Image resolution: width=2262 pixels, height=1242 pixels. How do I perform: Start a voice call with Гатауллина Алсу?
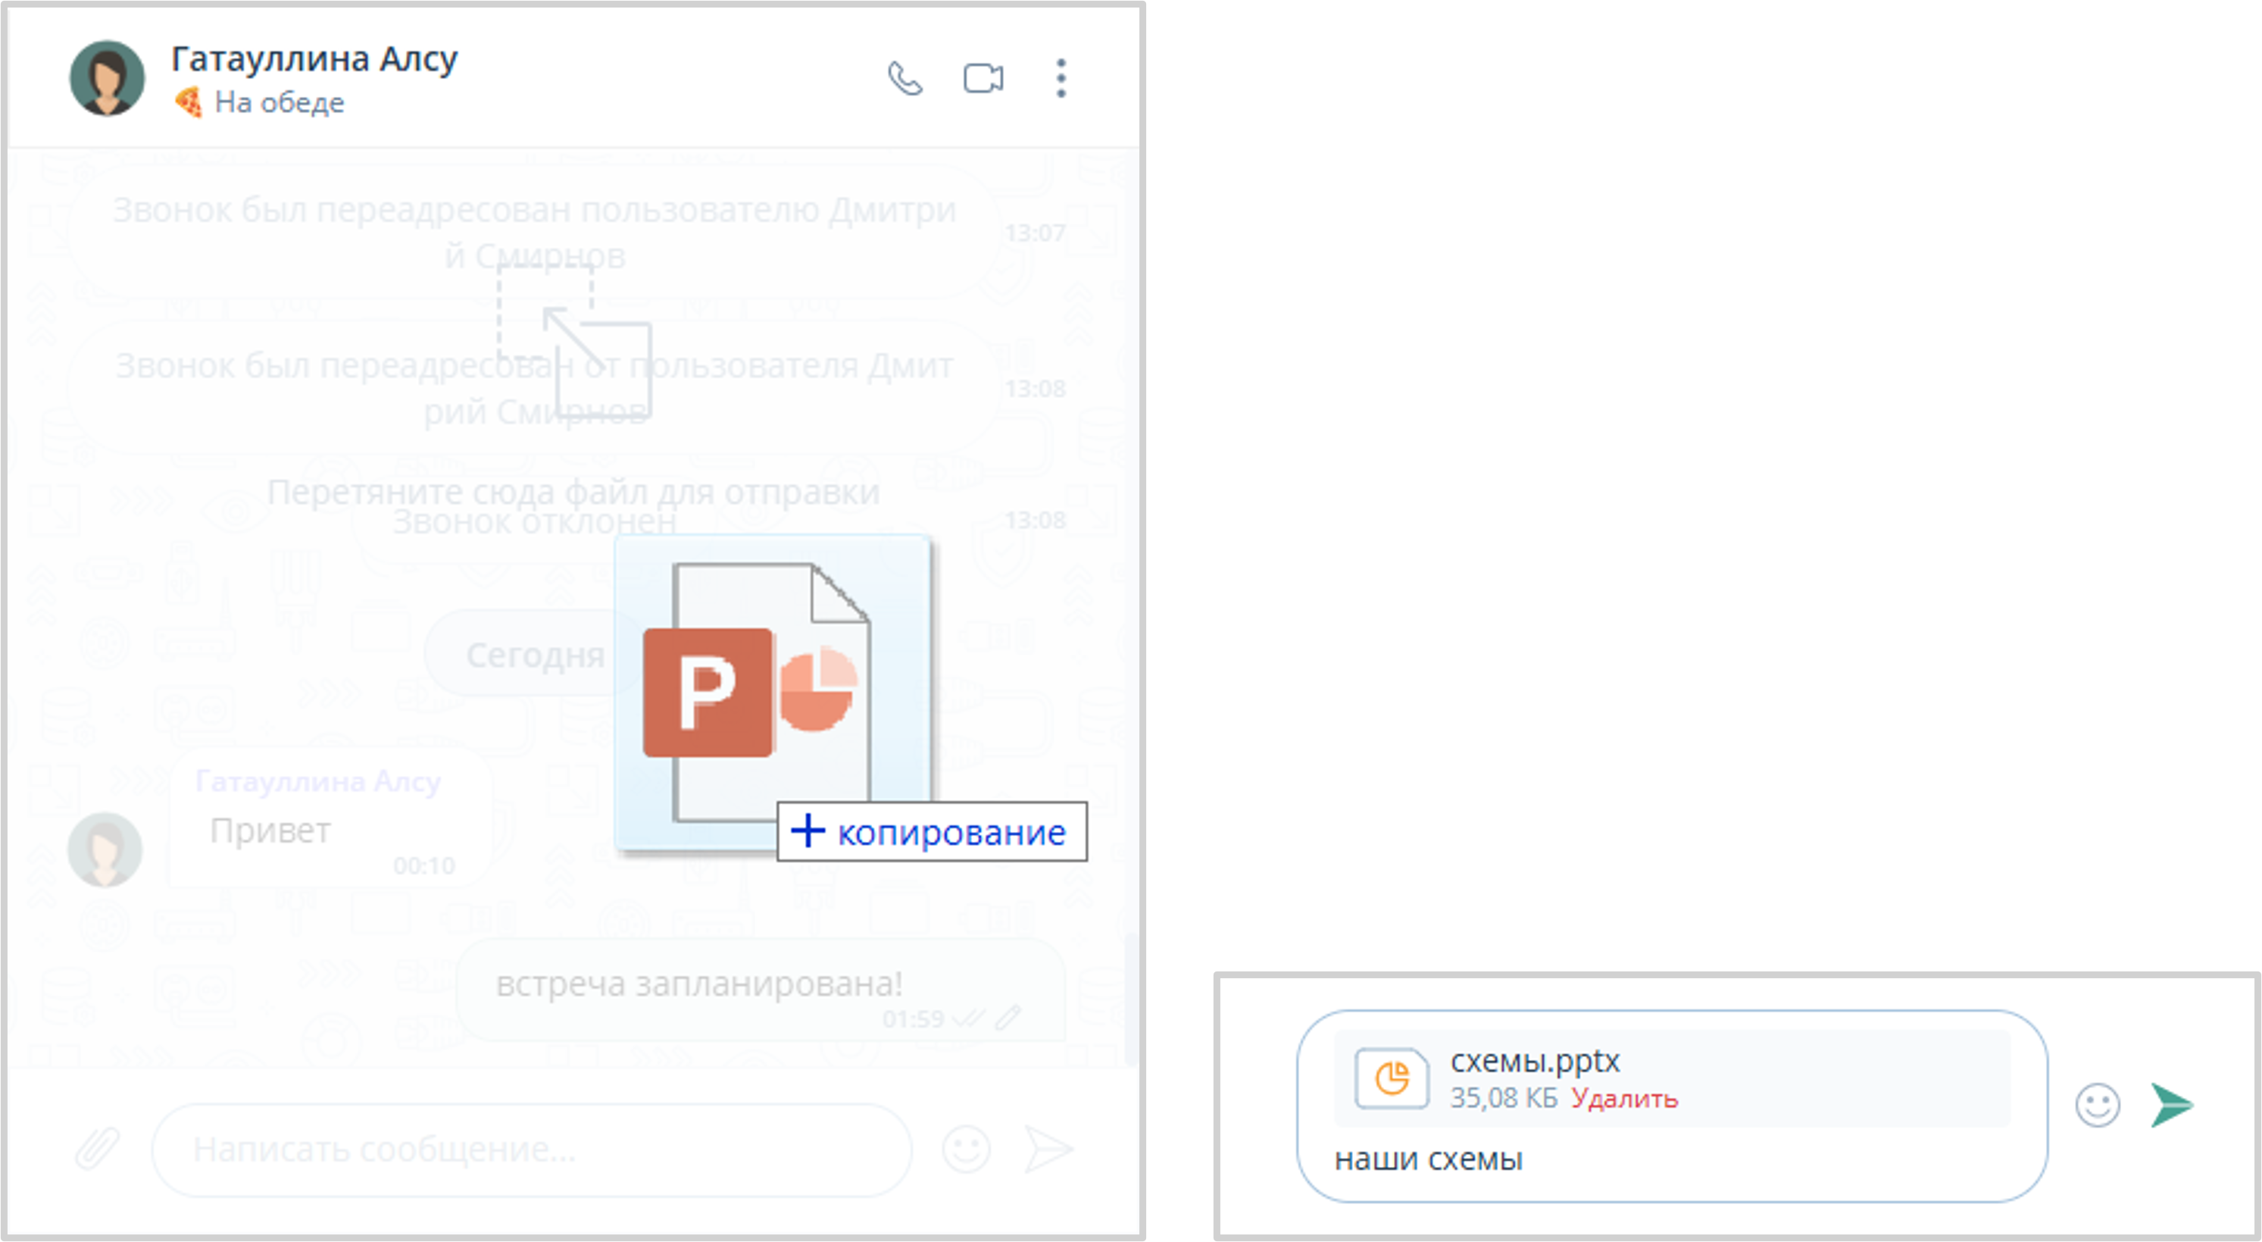[x=906, y=78]
